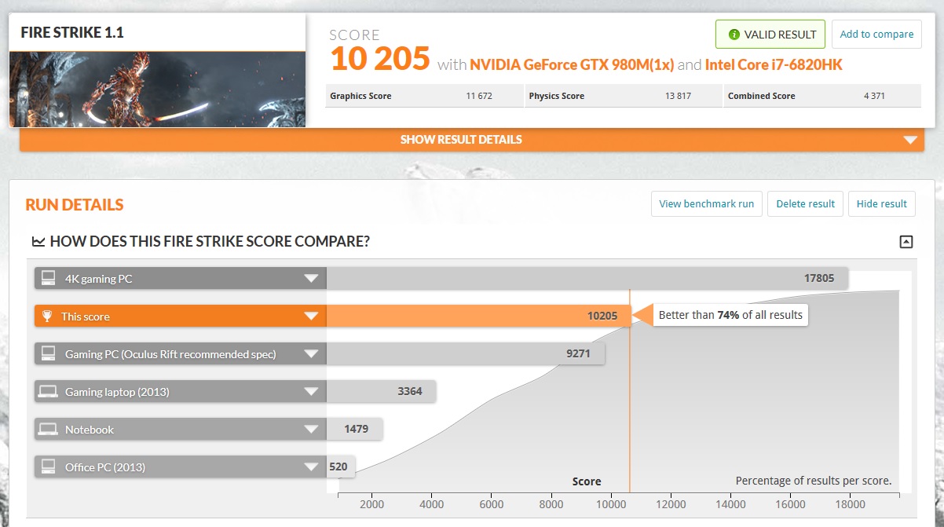Viewport: 944px width, 527px height.
Task: Click the 3364 Gaming laptop score bar
Action: click(x=381, y=391)
